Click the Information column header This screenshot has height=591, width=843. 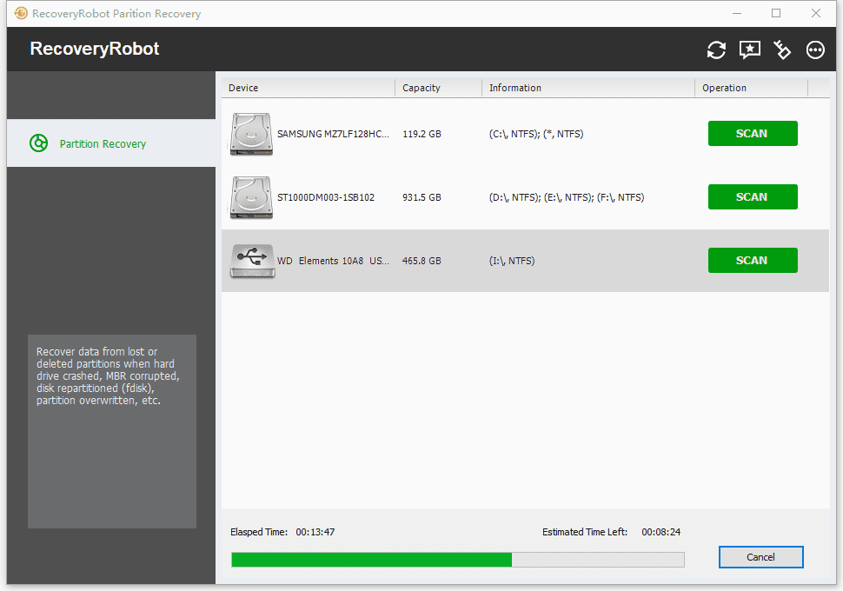pos(588,88)
